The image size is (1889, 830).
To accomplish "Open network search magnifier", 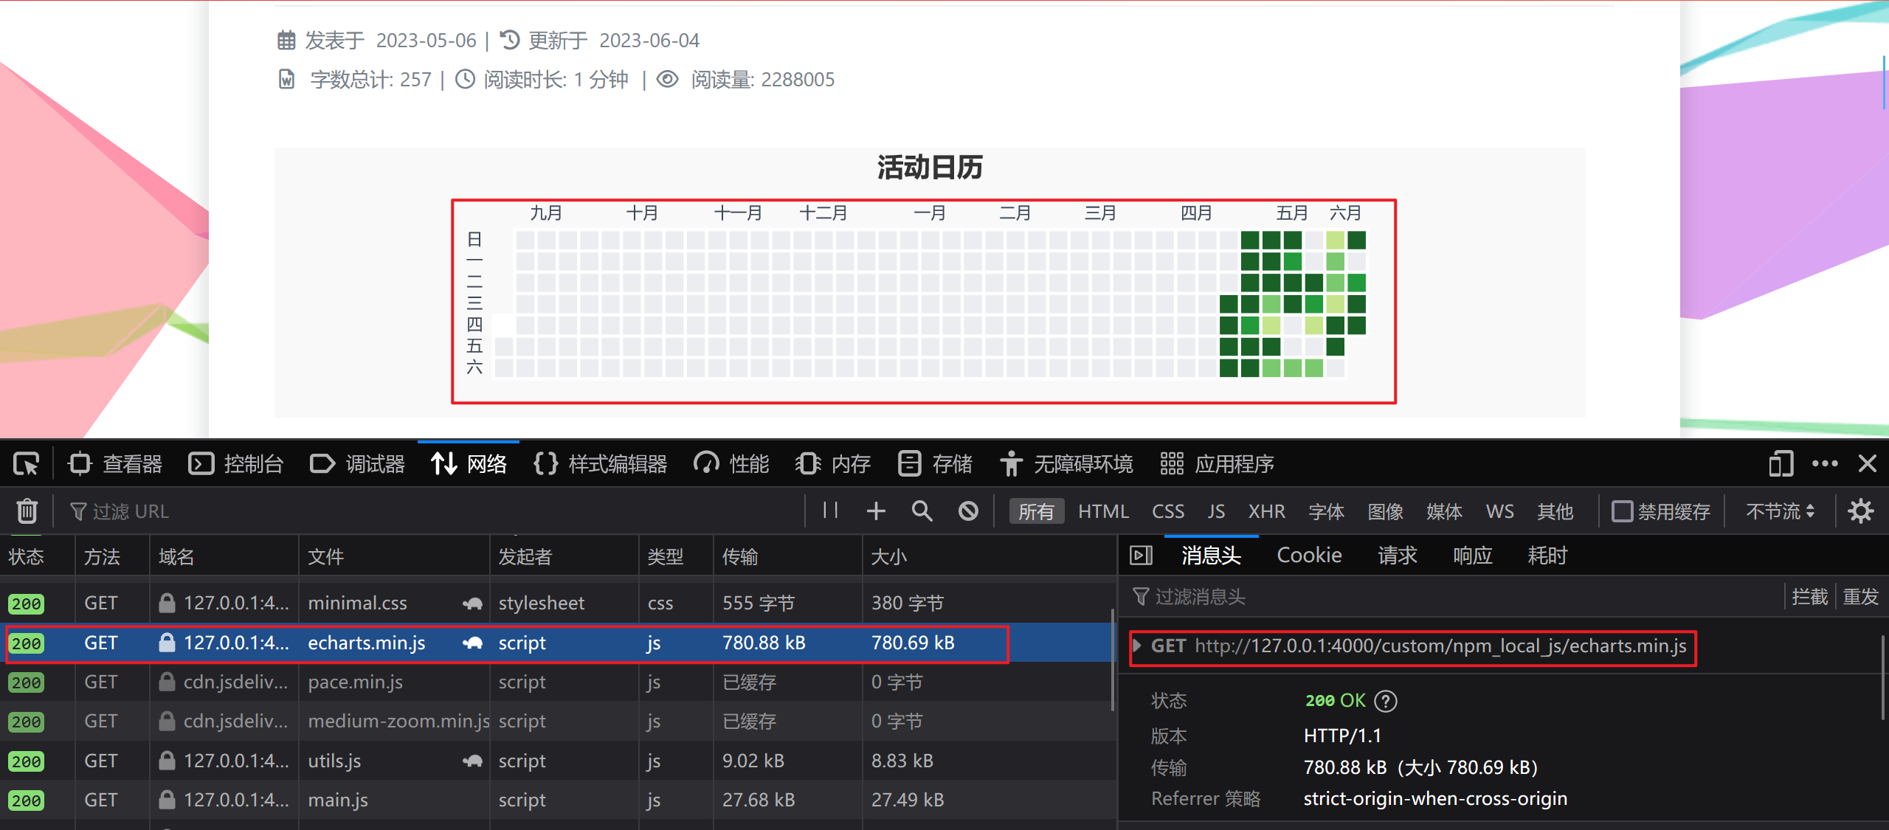I will [x=922, y=511].
